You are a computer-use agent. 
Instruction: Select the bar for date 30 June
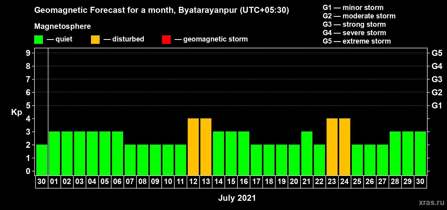tap(42, 160)
